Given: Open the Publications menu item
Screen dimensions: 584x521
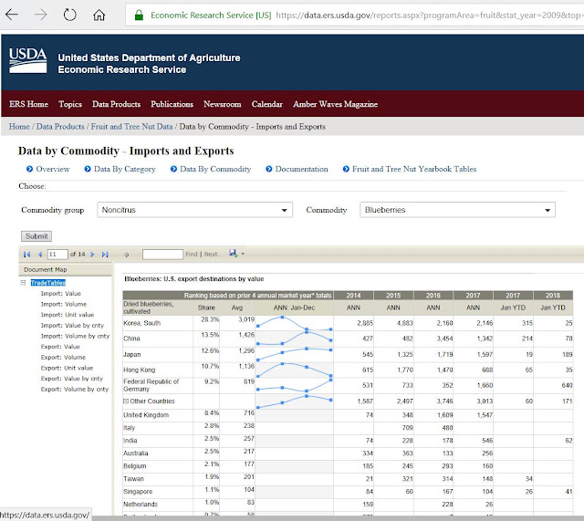Looking at the screenshot, I should point(172,104).
